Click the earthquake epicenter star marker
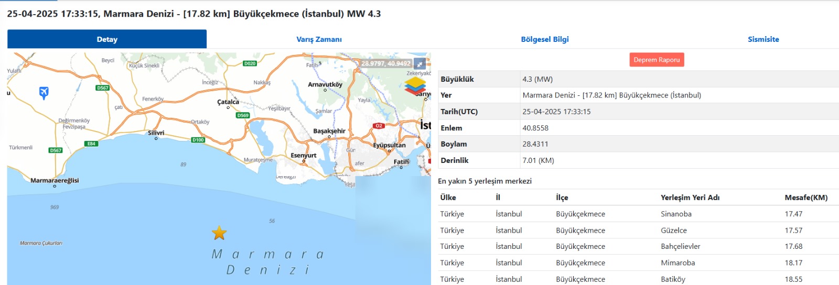Screen dimensions: 839x285 tap(219, 233)
